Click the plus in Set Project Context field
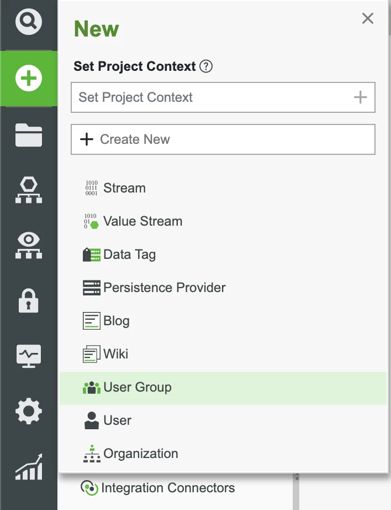391x510 pixels. point(361,97)
